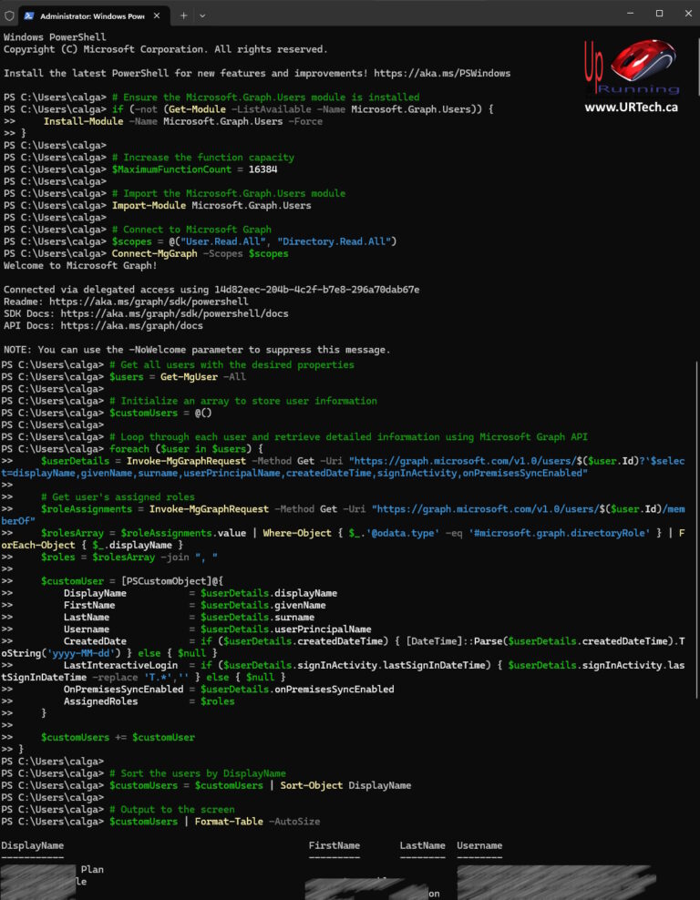The height and width of the screenshot is (900, 700).
Task: Click the administrator shield icon in the title bar
Action: [9, 15]
